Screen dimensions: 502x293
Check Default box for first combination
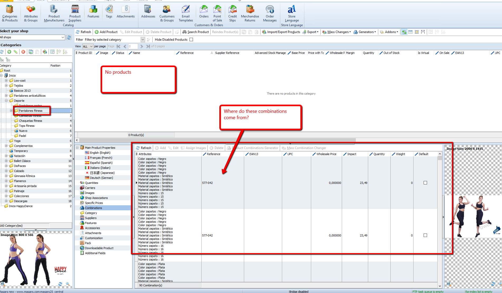coord(425,183)
